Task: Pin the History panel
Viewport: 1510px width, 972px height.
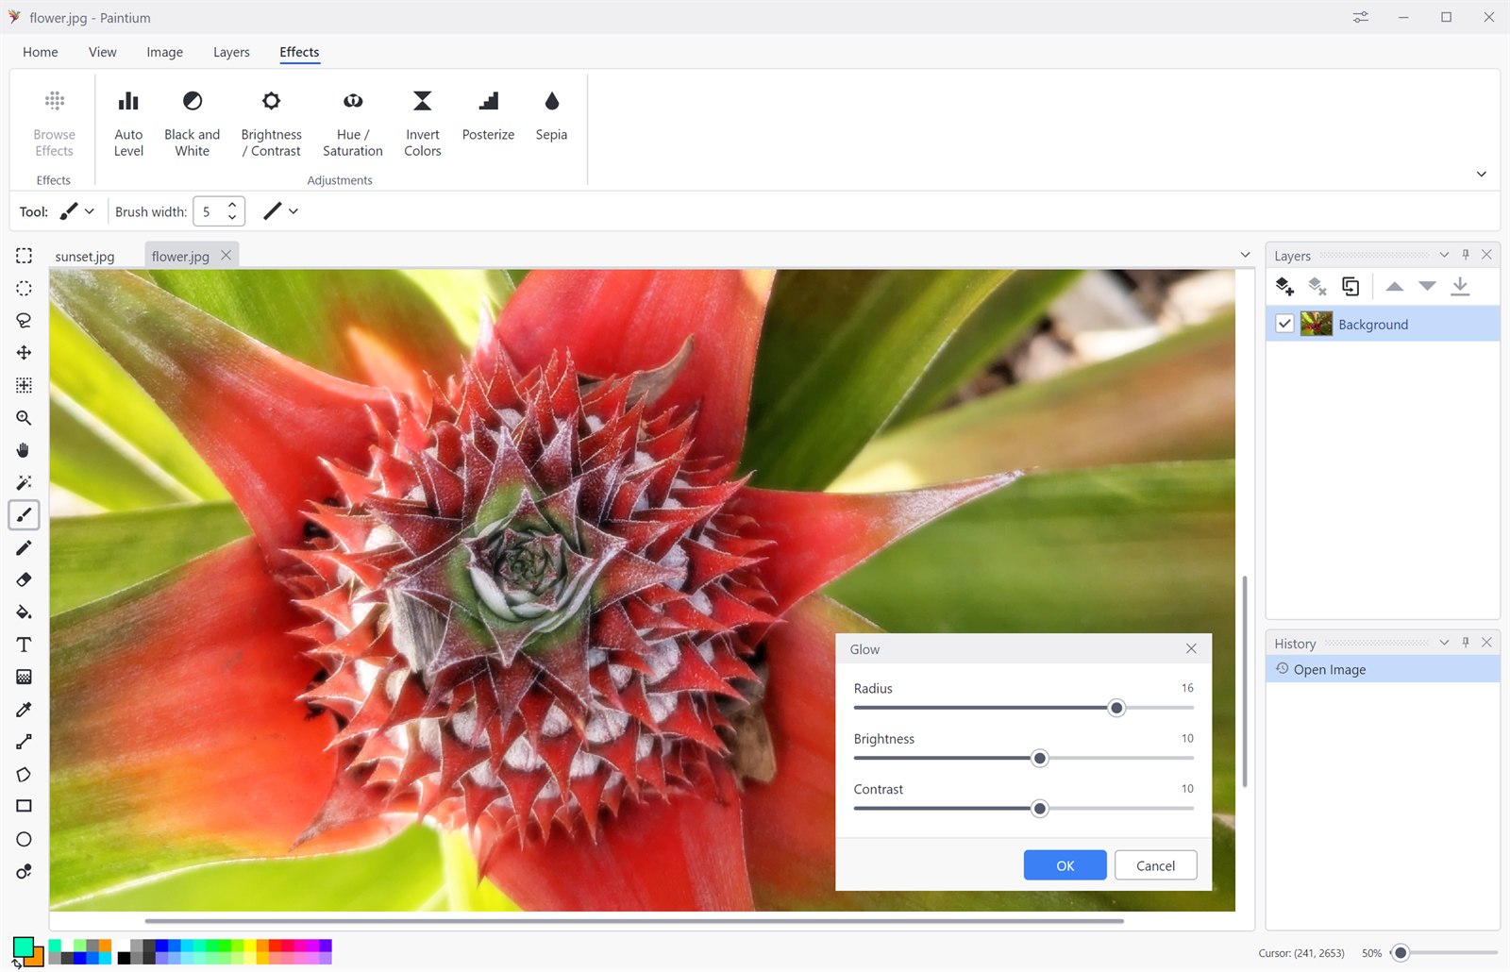Action: 1466,643
